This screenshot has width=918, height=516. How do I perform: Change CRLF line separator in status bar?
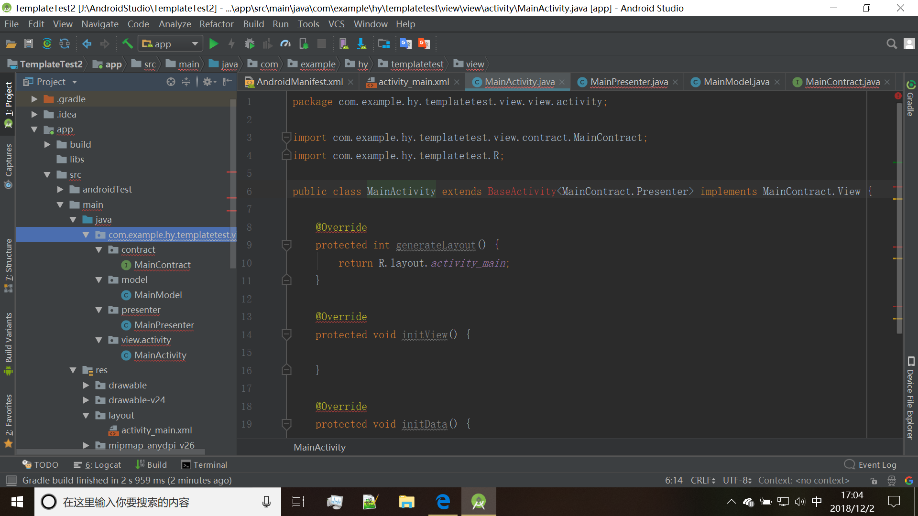click(x=703, y=480)
